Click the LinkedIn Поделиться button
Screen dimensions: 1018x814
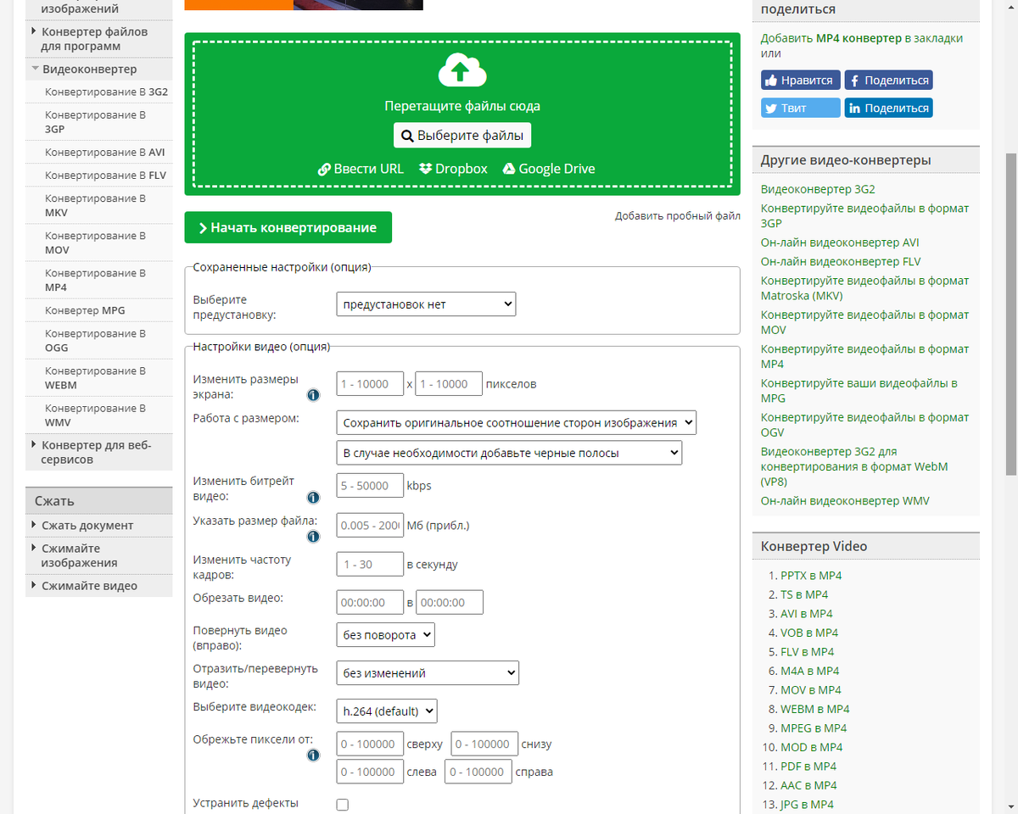[x=888, y=108]
